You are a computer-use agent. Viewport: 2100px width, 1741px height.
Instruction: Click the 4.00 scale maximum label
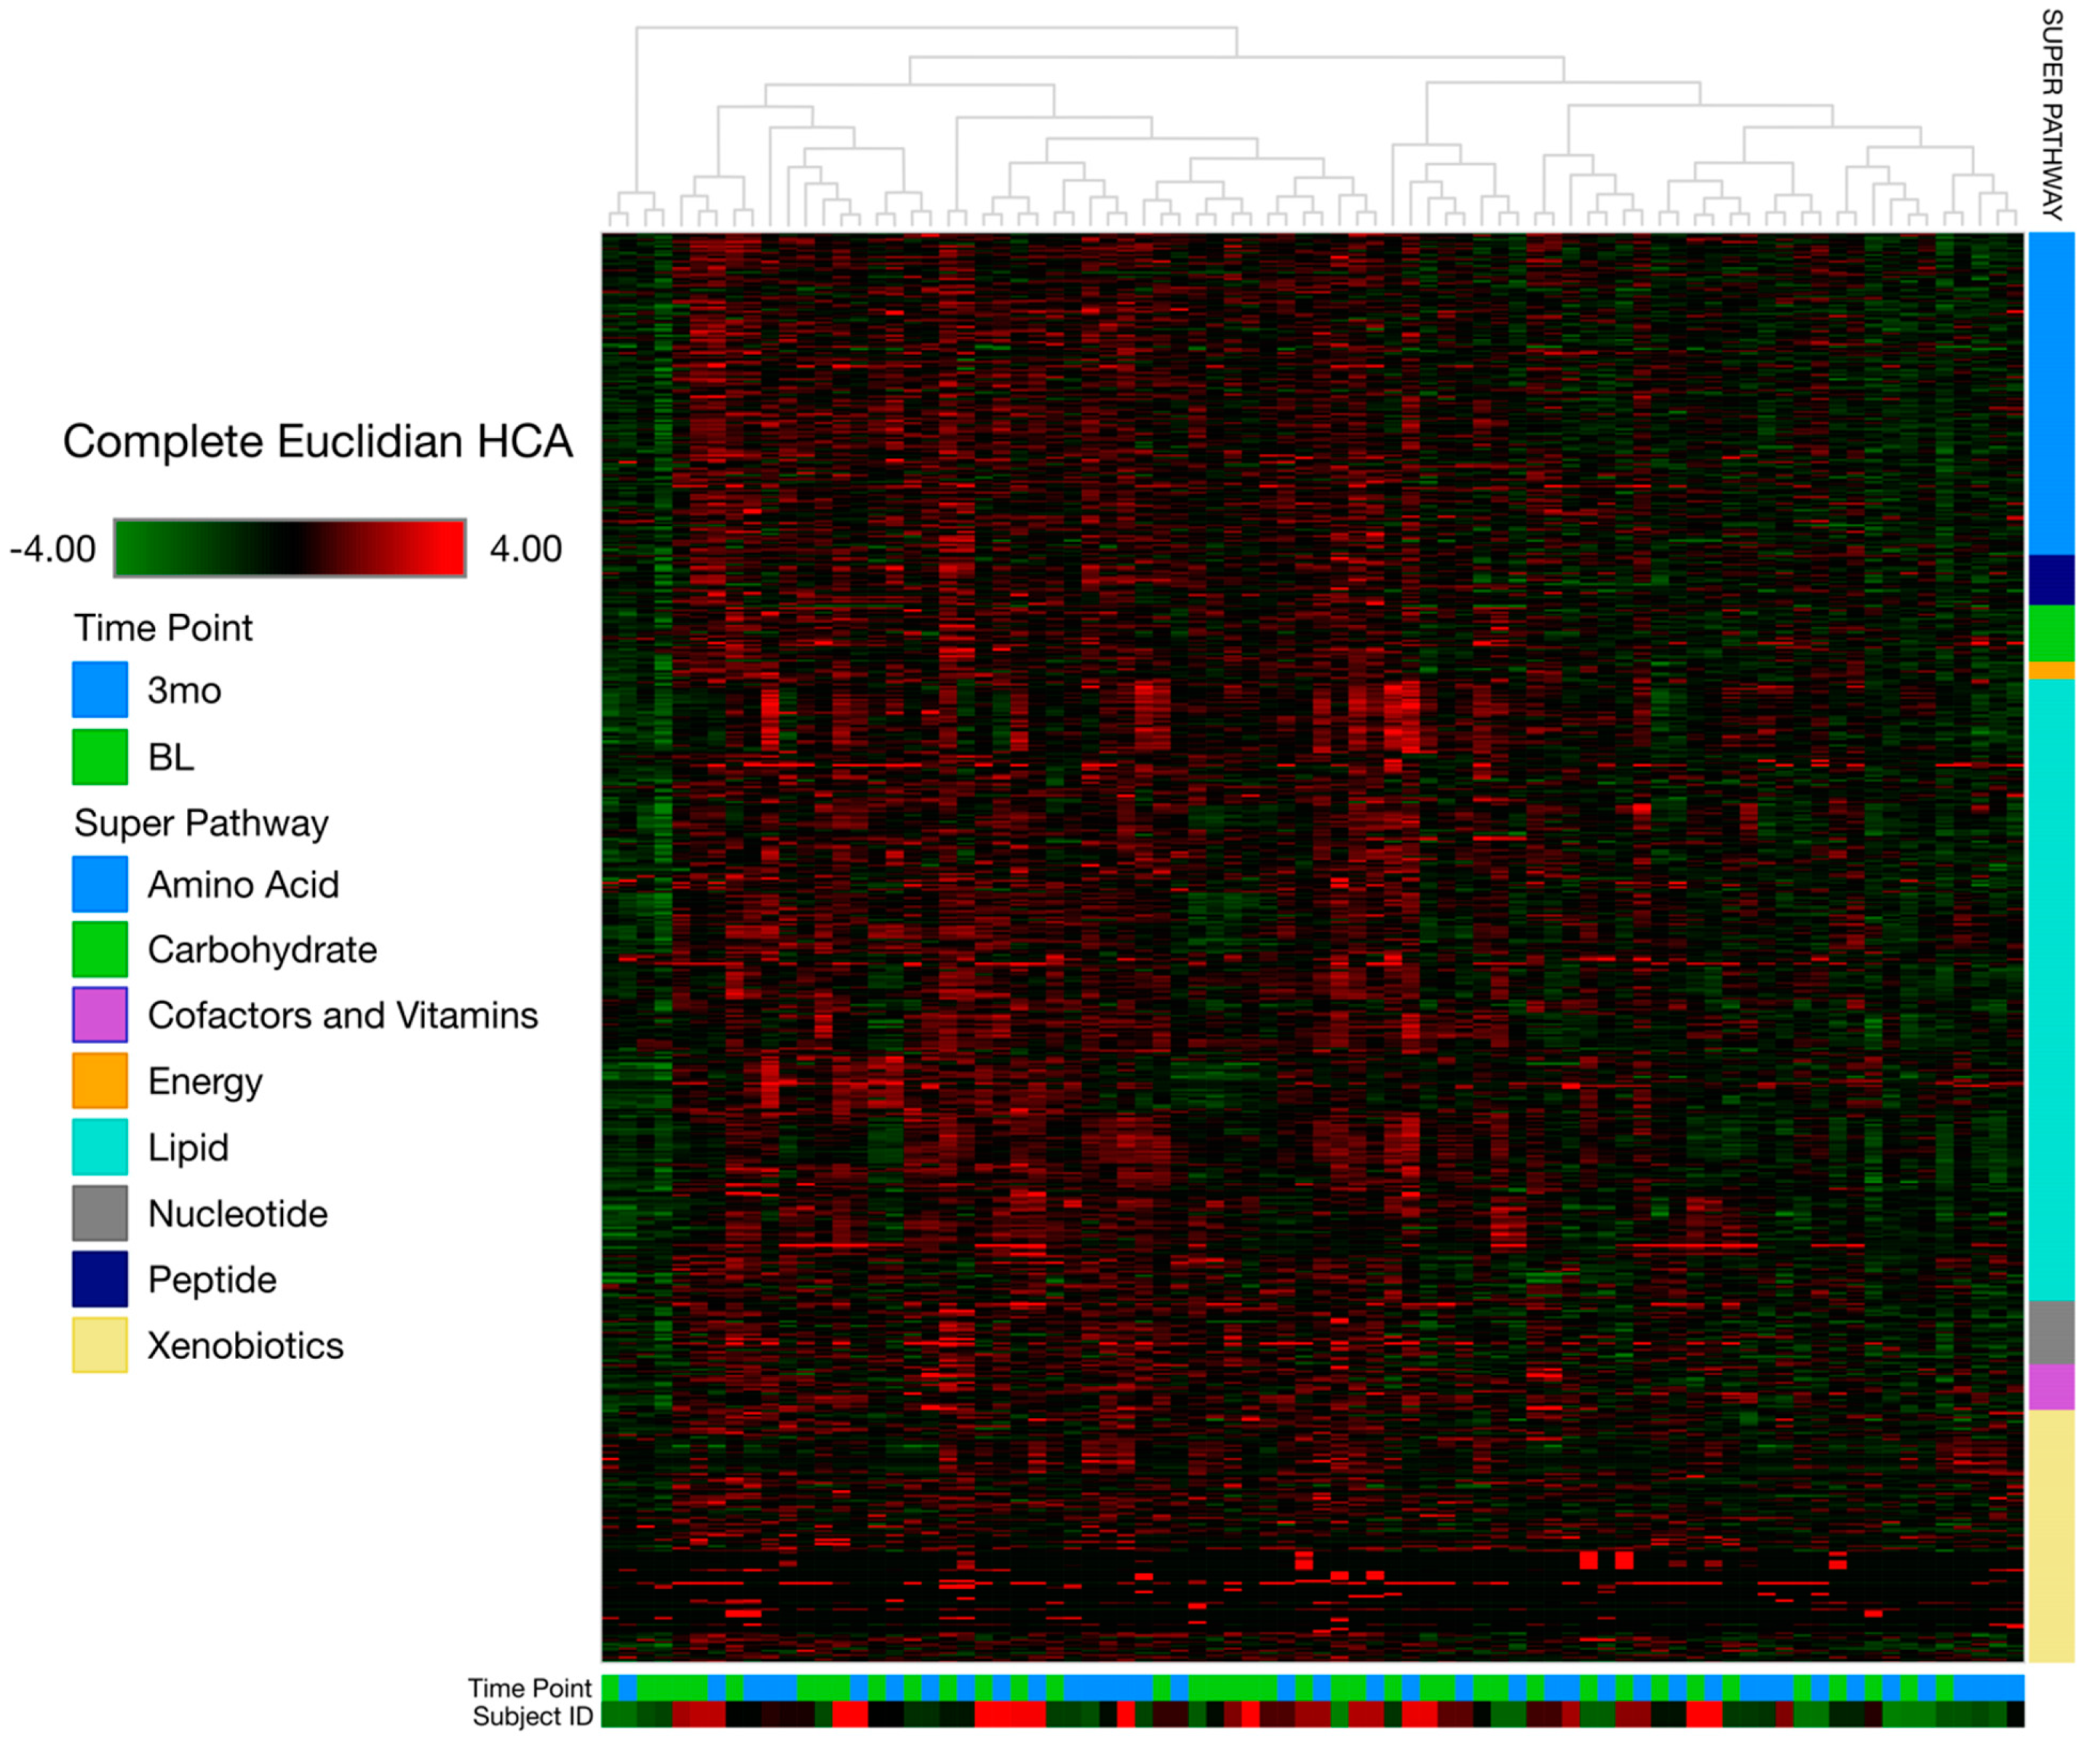525,549
